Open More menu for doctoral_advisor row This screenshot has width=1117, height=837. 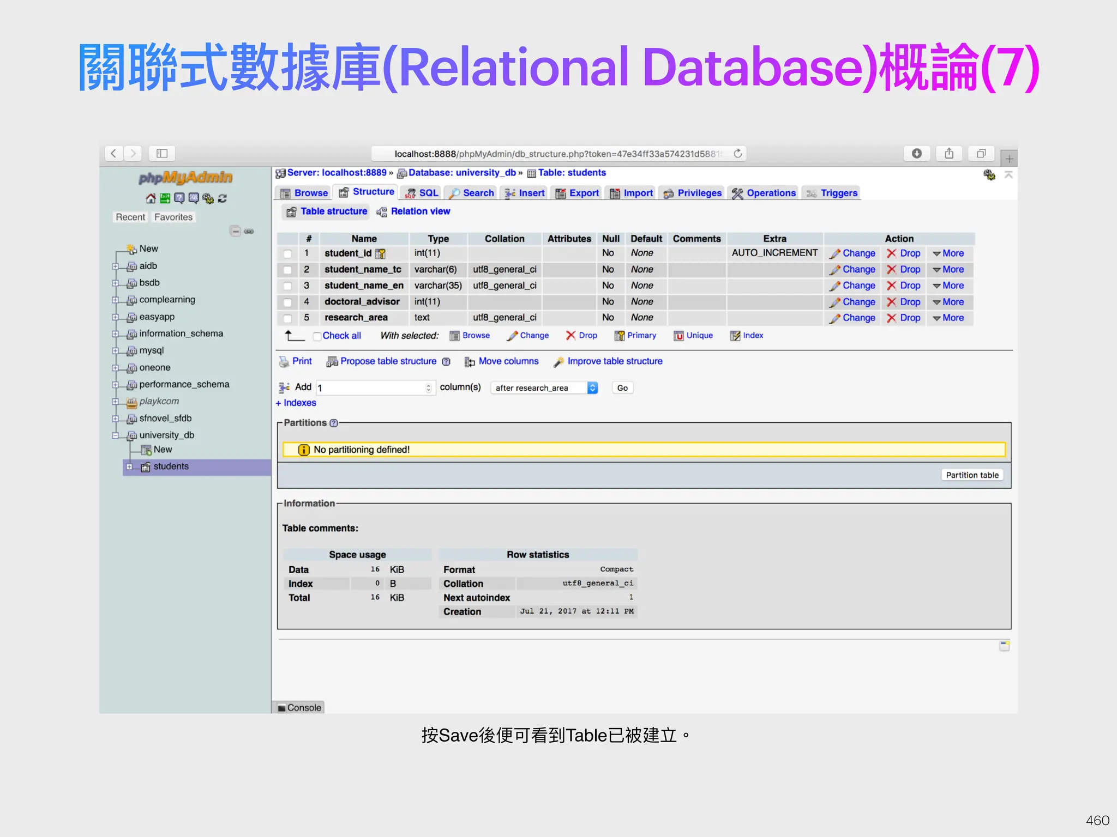(948, 302)
